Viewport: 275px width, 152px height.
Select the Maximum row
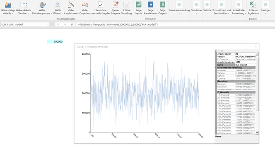(x=236, y=87)
